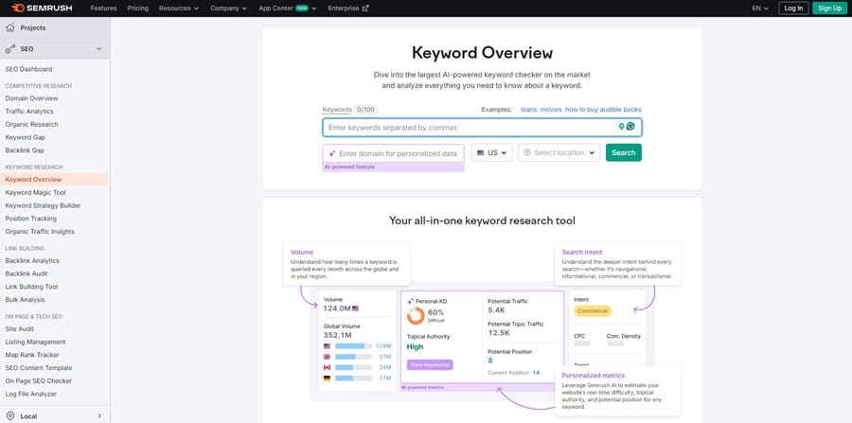
Task: Open Traffic Analytics in sidebar
Action: coord(29,112)
